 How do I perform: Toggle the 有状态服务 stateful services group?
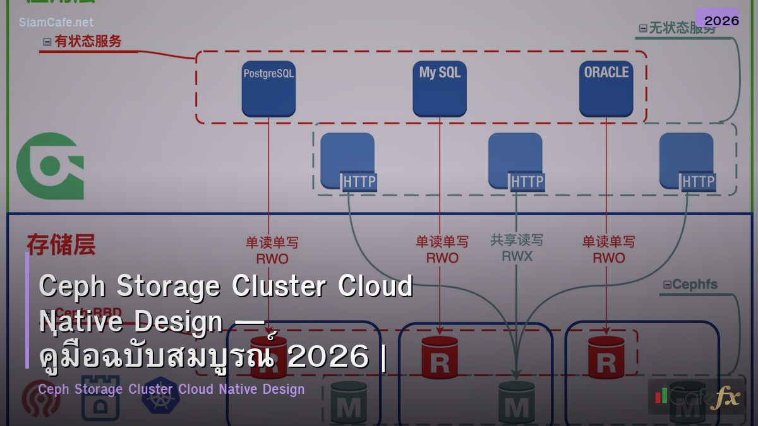(82, 42)
